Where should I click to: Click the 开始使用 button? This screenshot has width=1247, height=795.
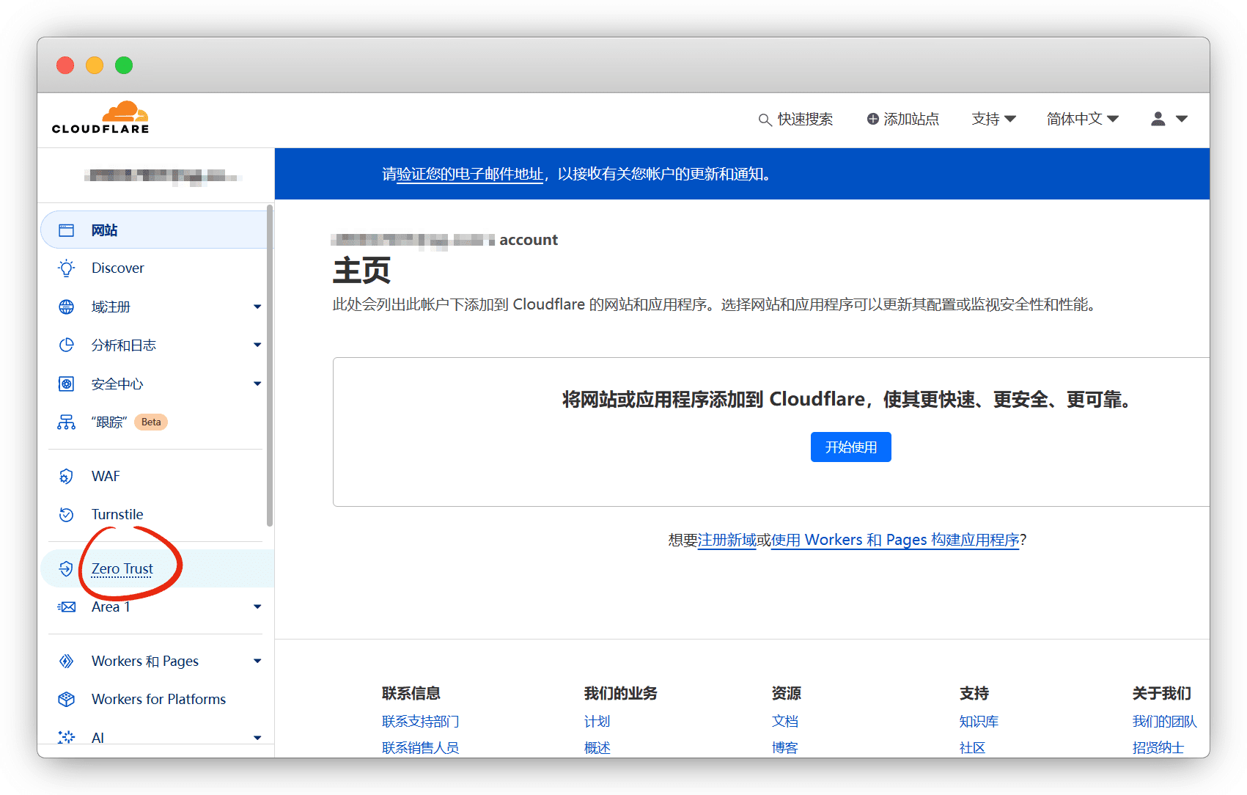coord(850,447)
